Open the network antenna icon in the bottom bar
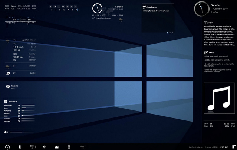 [x=32, y=147]
